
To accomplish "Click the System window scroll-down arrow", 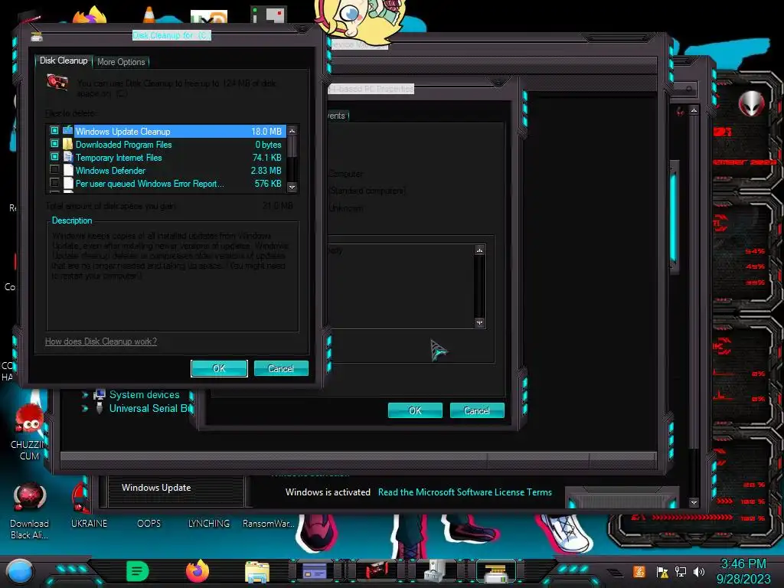I will (694, 502).
